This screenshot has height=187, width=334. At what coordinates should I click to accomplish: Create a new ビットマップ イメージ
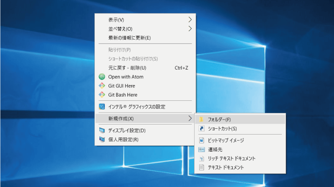click(x=240, y=140)
